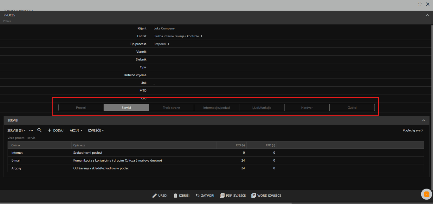Screen dimensions: 433x204
Task: Click the Održavanje i skladište description cell
Action: [101, 168]
